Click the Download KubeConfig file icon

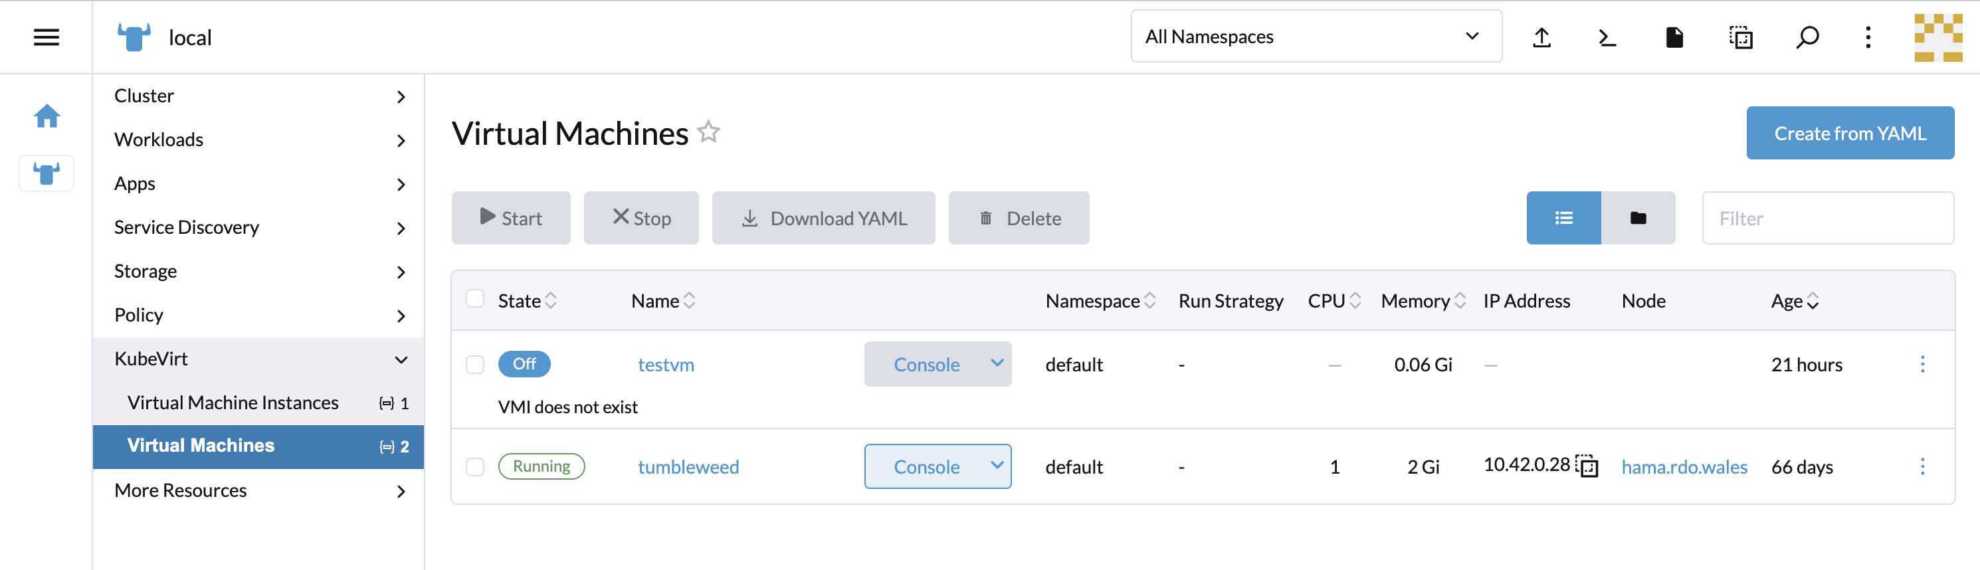click(1674, 37)
